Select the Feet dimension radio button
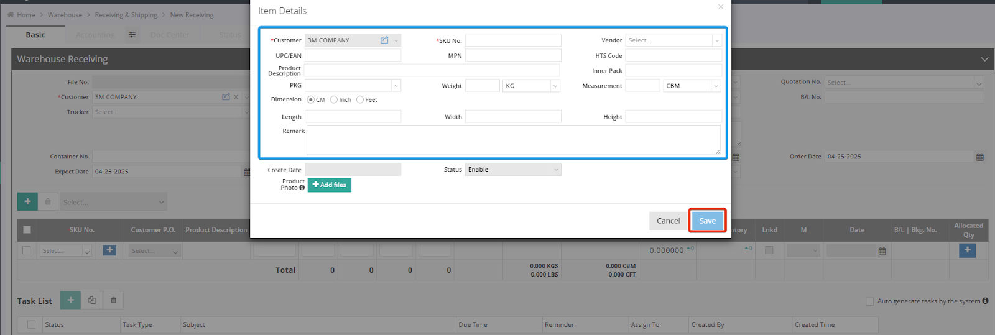995x335 pixels. [360, 100]
